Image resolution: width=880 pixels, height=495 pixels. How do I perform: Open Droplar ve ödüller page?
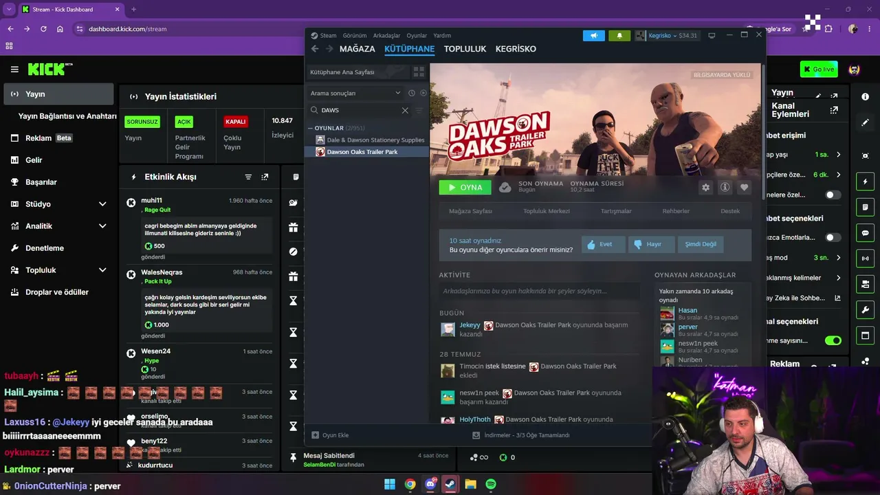click(57, 292)
